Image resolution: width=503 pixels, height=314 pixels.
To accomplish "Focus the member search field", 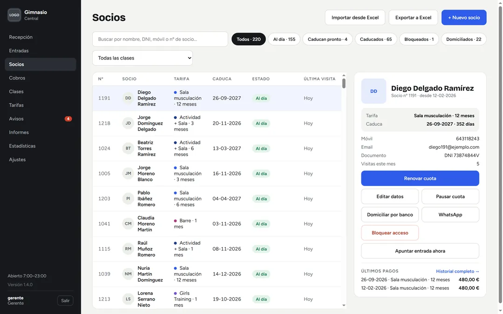I will (x=160, y=39).
